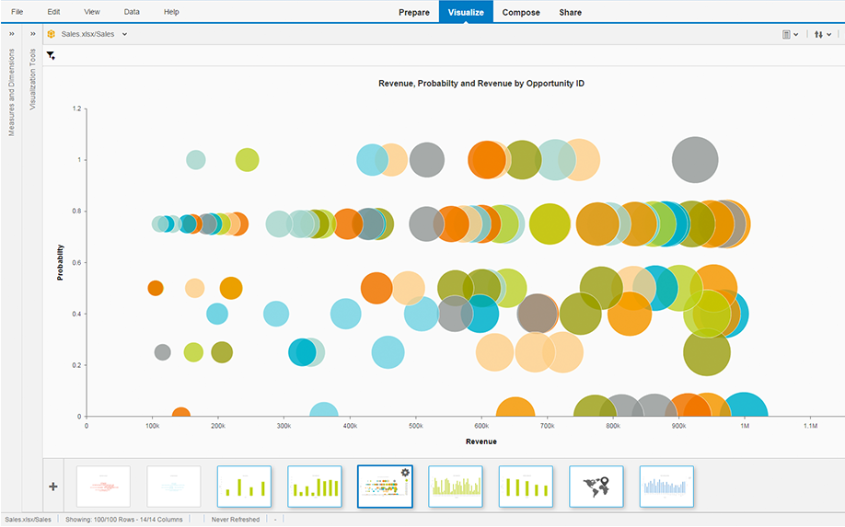Open the File menu

coord(17,12)
